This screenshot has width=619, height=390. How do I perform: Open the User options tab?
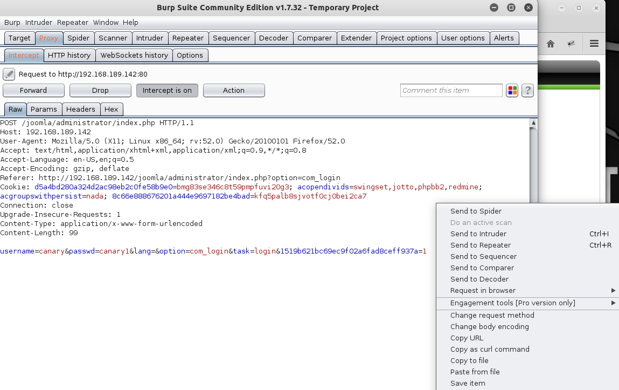(463, 38)
